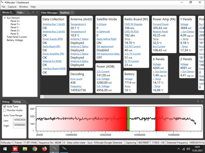Click the FUNcube Dongle Detected status text
The width and height of the screenshot is (205, 153).
click(108, 143)
